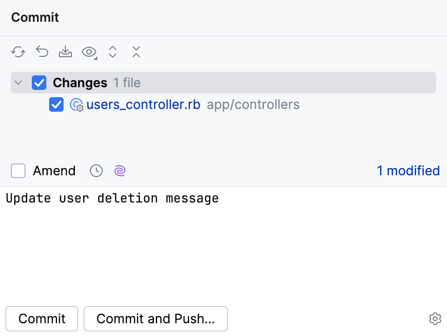This screenshot has width=447, height=336.
Task: Select the users_controller.rb file entry
Action: [144, 104]
